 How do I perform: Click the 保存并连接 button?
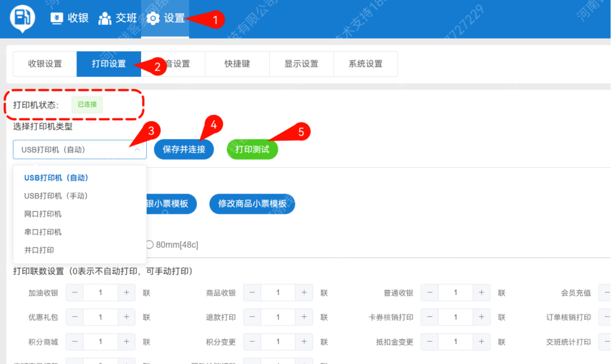[184, 150]
